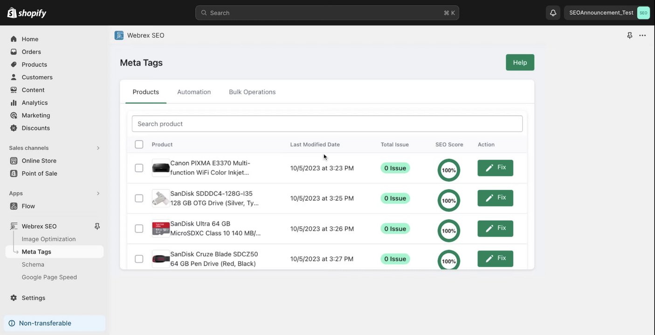Click the Analytics icon in sidebar
655x335 pixels.
14,102
